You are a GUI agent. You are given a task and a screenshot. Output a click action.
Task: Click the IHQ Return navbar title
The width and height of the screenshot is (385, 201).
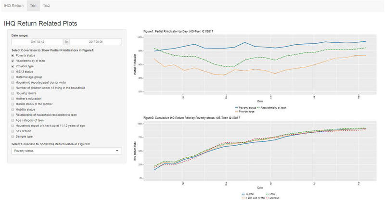pos(13,5)
